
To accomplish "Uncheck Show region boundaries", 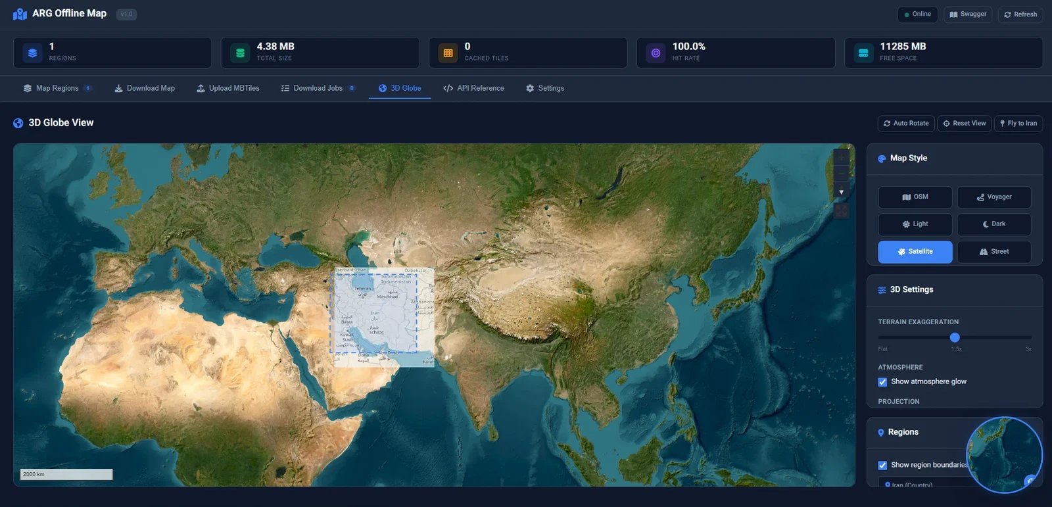I will click(x=882, y=466).
